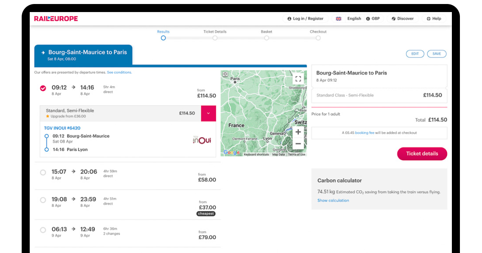
Task: Open Log in / Register
Action: pyautogui.click(x=306, y=18)
